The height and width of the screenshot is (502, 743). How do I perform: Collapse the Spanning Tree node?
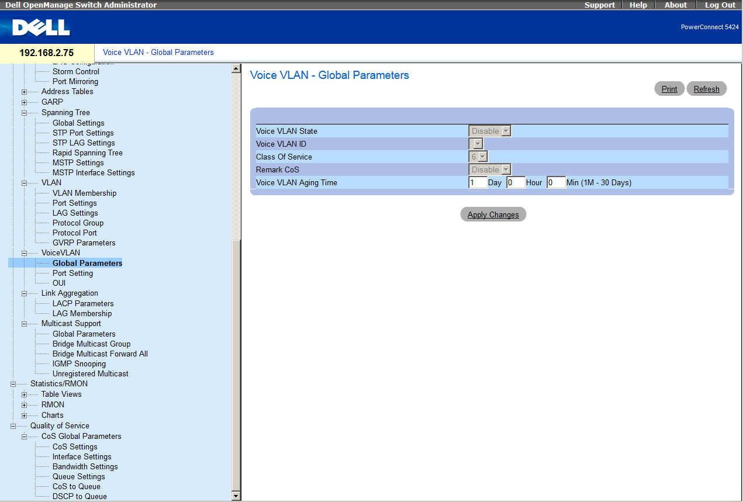click(x=25, y=113)
